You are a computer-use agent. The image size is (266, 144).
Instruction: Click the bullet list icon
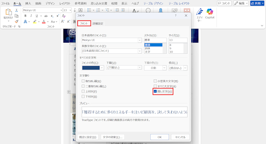(89, 10)
